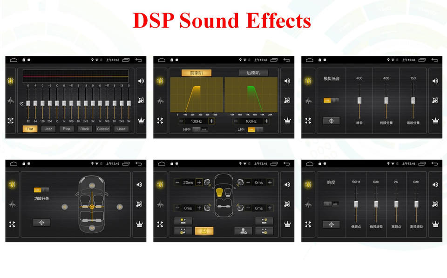Select the Jazz equalizer preset
Screen dimensions: 447x278
(48, 129)
